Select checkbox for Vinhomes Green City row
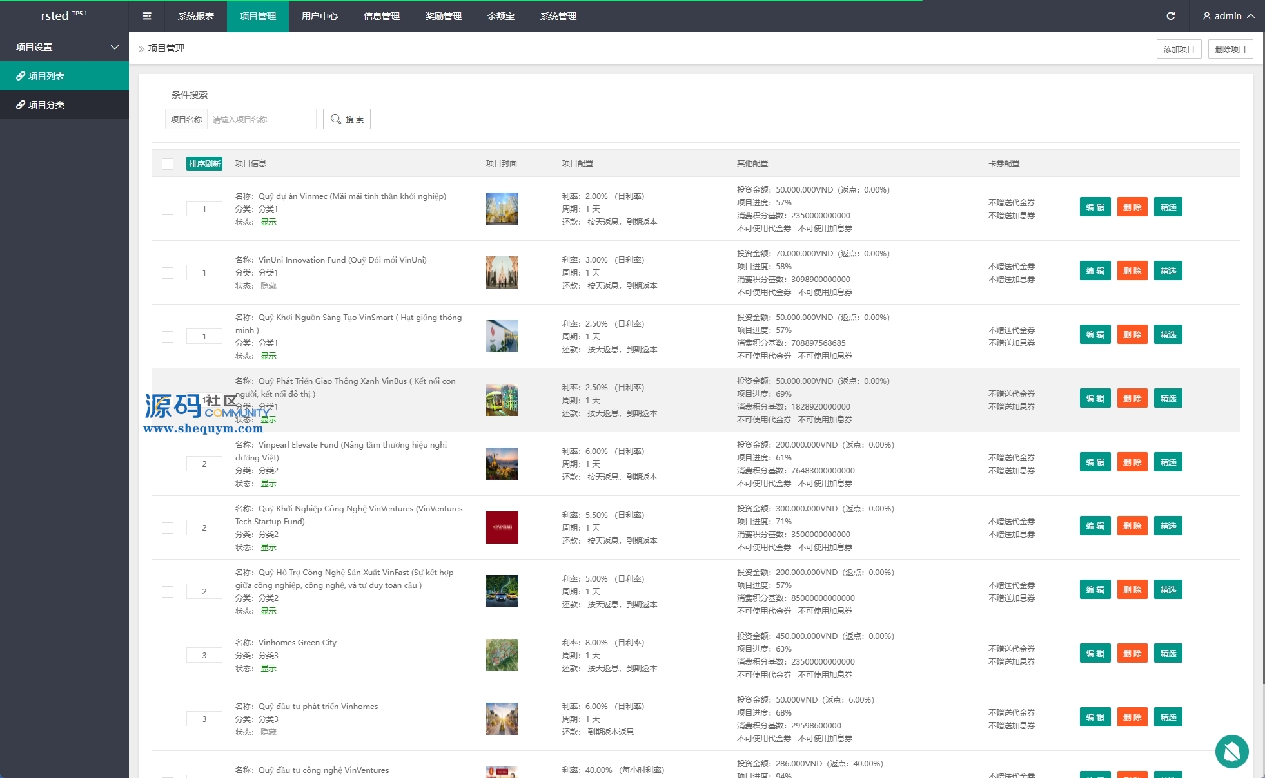 [x=168, y=656]
